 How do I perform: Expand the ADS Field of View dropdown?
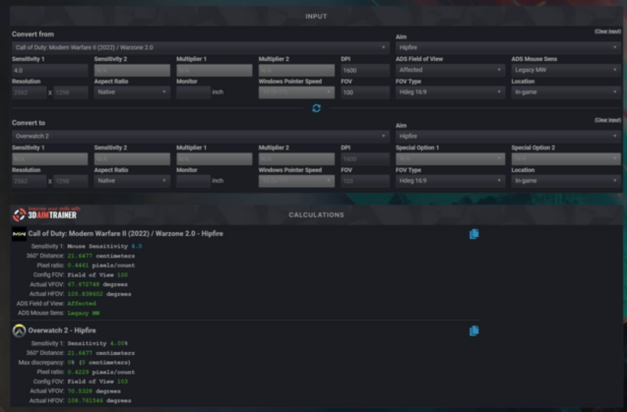(x=450, y=70)
